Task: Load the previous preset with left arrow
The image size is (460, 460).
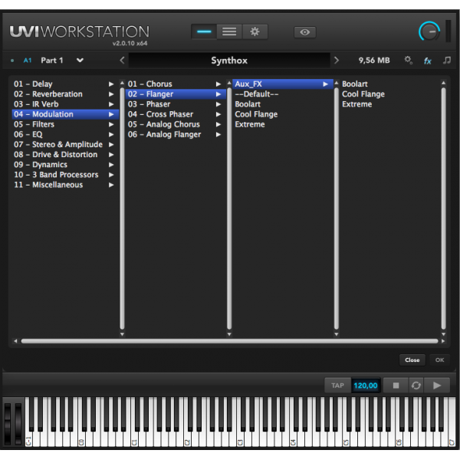Action: click(122, 61)
